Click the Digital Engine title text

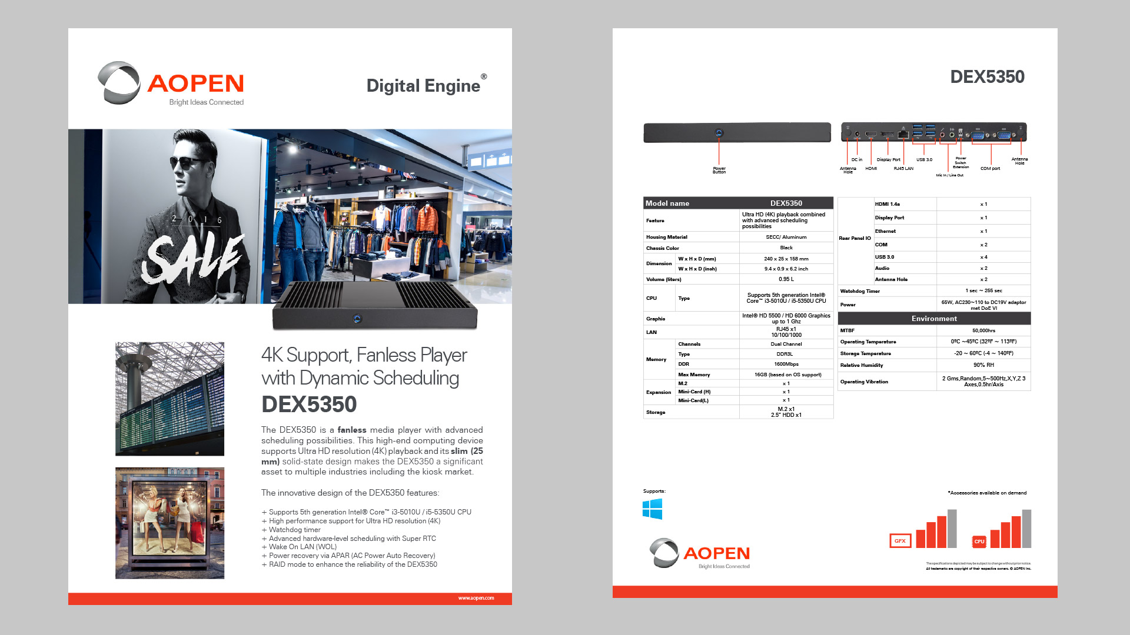[424, 86]
